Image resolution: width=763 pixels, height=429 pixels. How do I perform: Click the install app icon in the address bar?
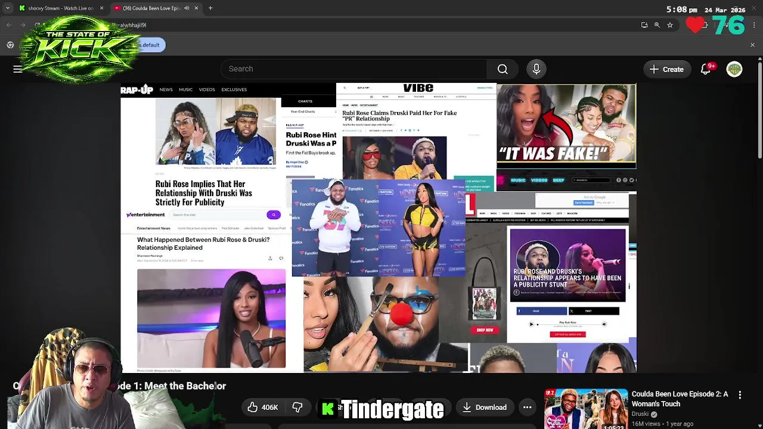click(x=644, y=25)
